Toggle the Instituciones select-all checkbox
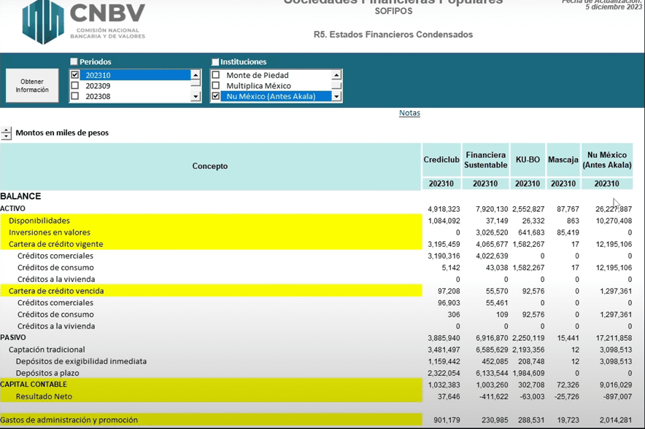This screenshot has height=429, width=645. tap(215, 62)
